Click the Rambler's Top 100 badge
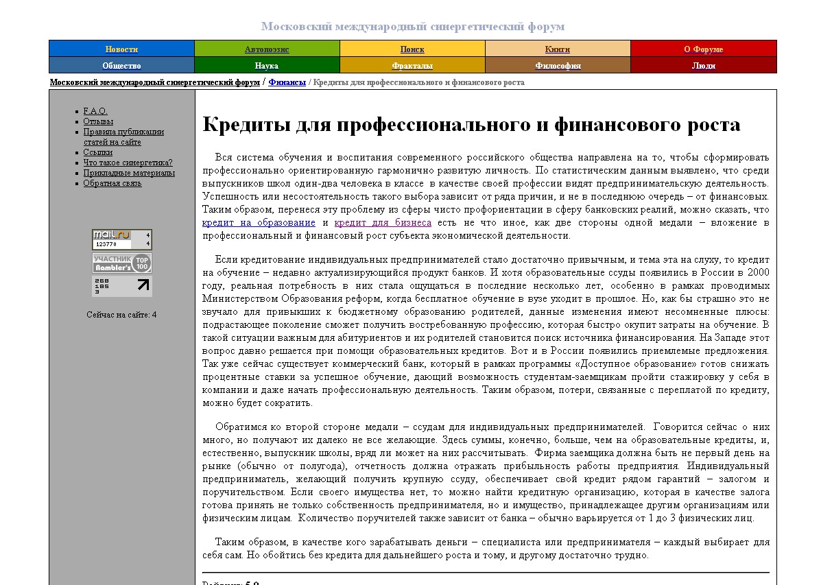 coord(122,263)
